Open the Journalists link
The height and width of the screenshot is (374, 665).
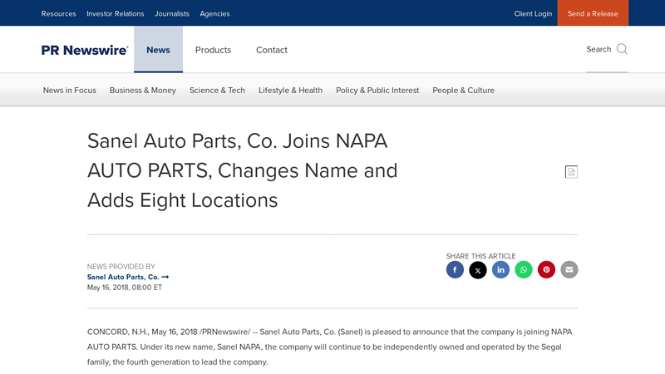tap(172, 13)
